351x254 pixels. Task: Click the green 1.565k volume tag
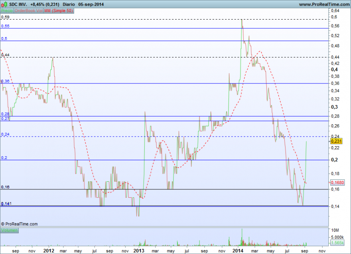pos(337,243)
